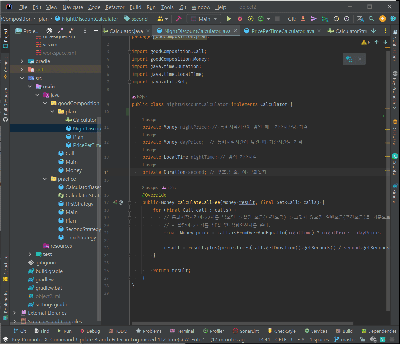Open the Show History clock icon

336,19
